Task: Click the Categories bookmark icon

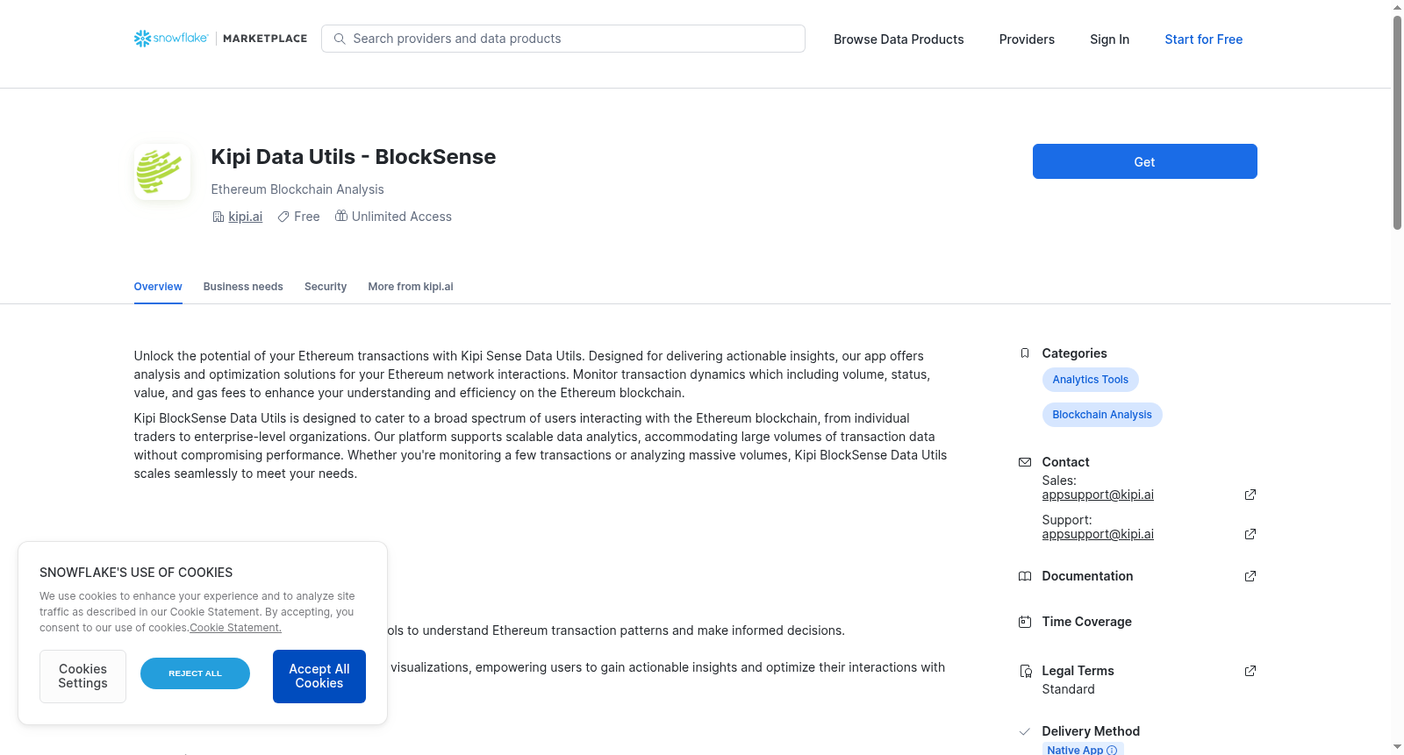Action: [x=1025, y=353]
